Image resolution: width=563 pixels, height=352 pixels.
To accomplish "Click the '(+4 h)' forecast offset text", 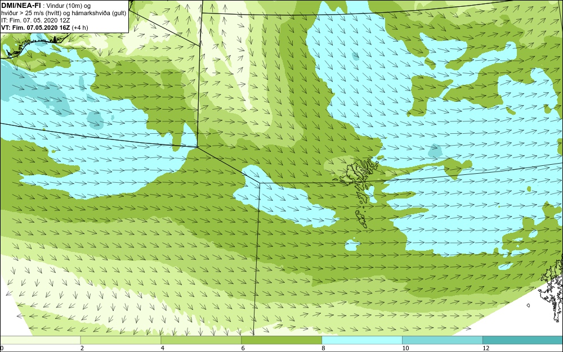I will coord(80,28).
